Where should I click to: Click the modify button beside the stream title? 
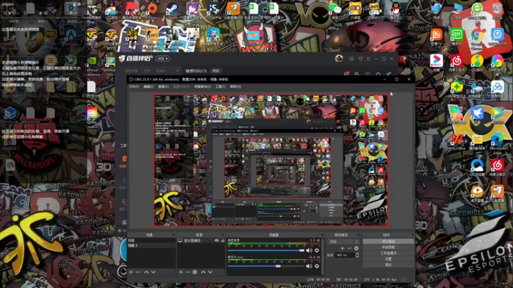(215, 71)
